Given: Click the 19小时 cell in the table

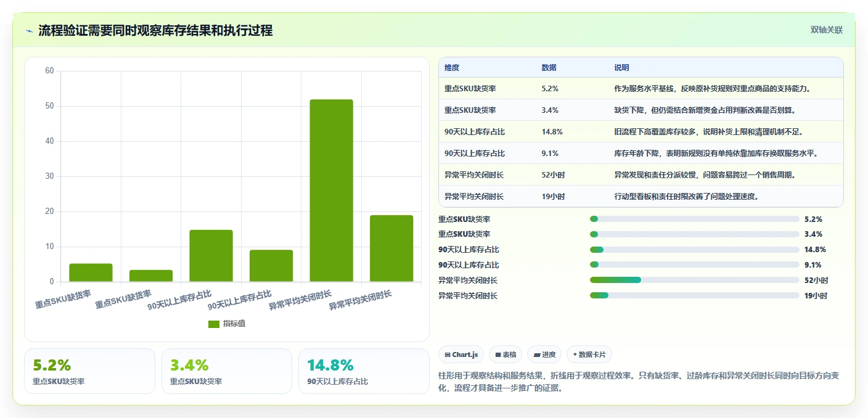Looking at the screenshot, I should pos(553,197).
